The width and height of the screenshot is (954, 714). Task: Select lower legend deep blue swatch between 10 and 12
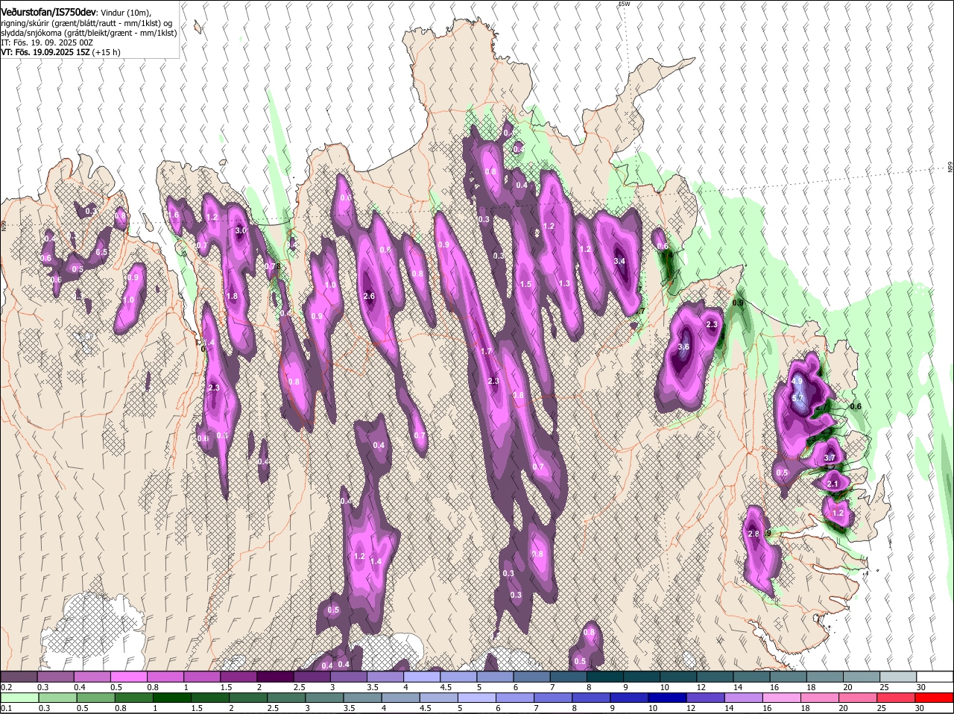[x=669, y=698]
